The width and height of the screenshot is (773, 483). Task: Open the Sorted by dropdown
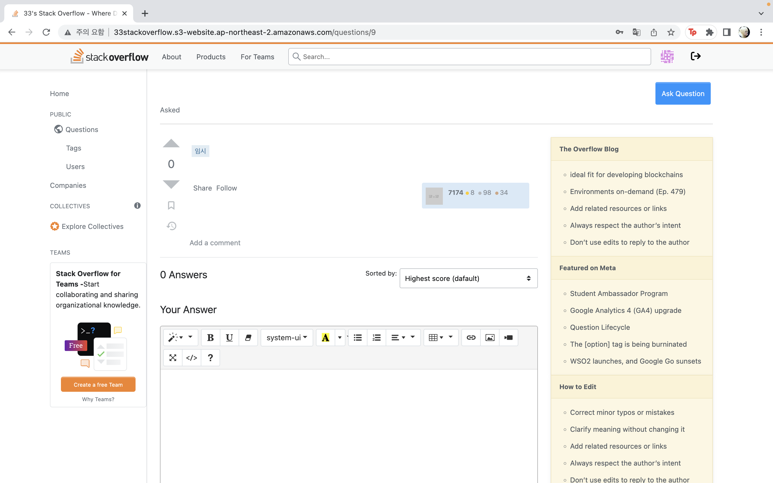[x=468, y=278]
